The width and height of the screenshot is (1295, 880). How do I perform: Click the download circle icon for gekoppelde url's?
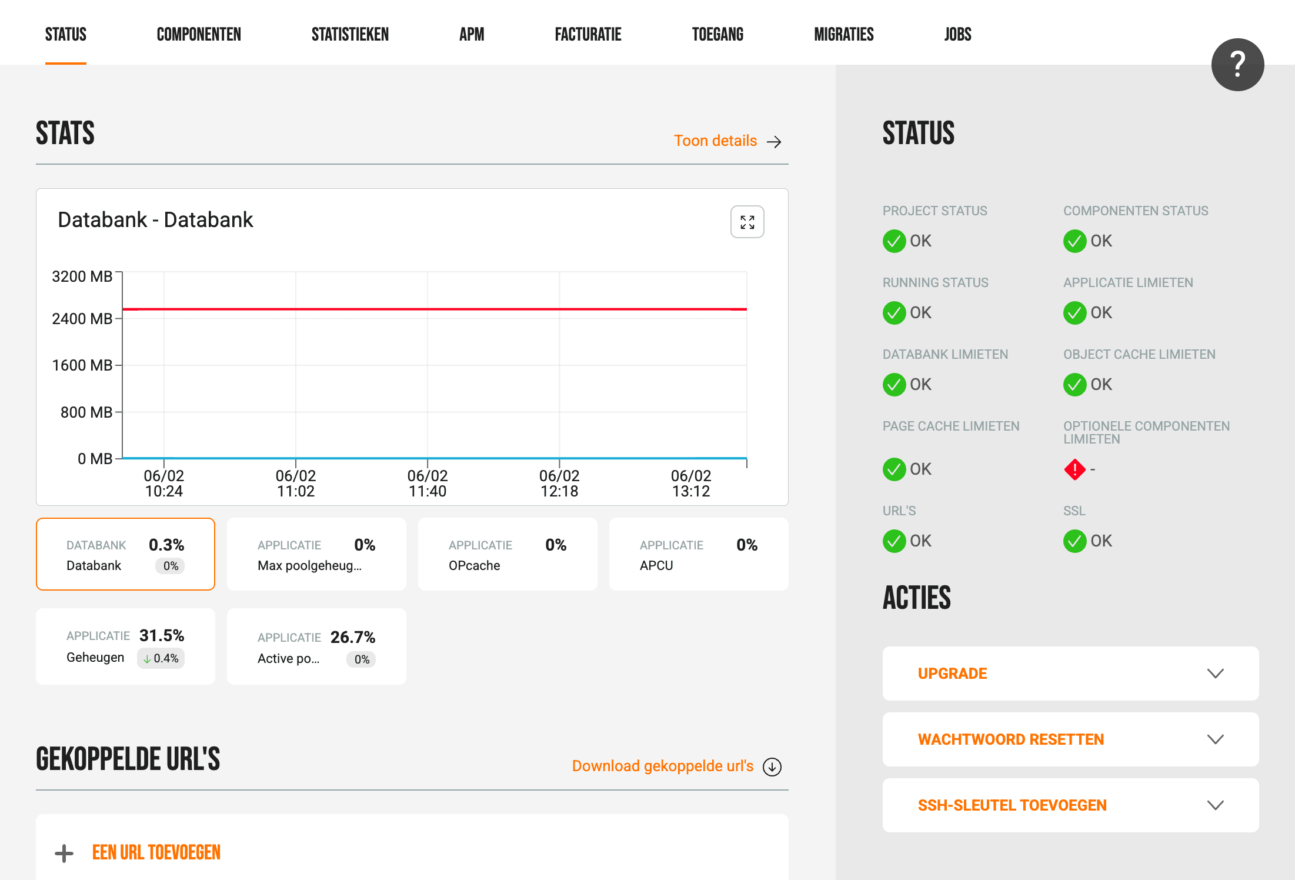pos(772,766)
